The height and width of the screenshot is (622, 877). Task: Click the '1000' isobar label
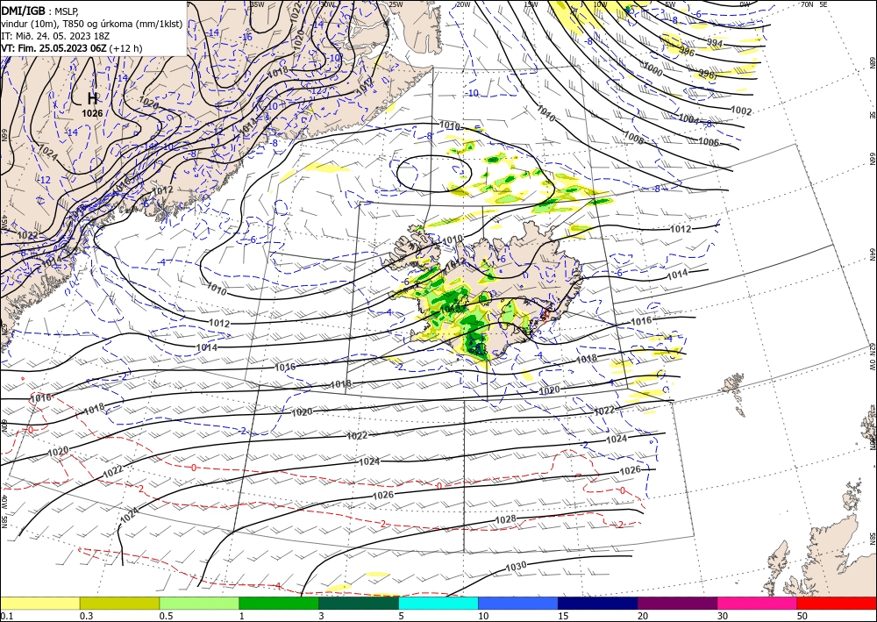[652, 70]
